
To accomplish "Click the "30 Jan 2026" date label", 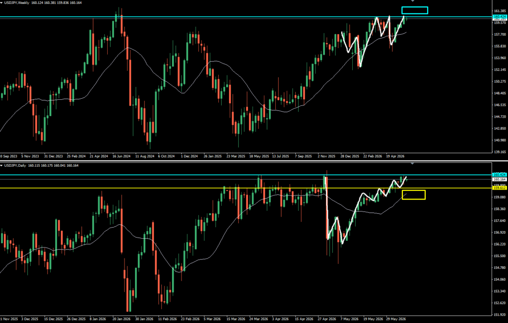I will (144, 319).
